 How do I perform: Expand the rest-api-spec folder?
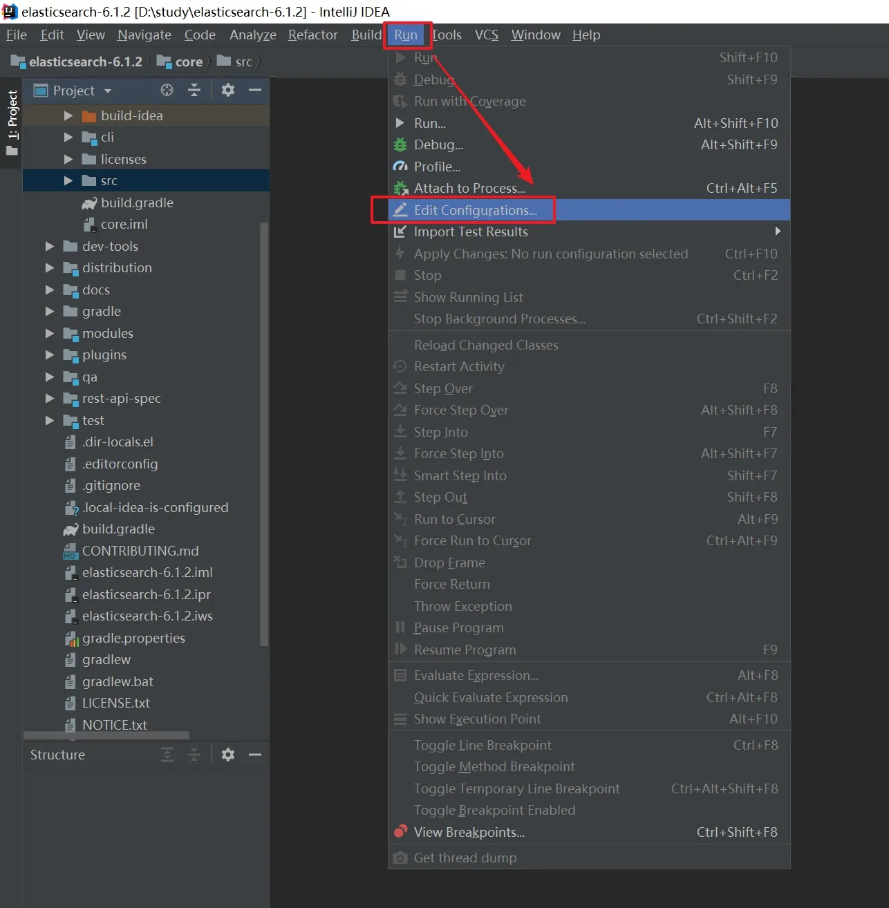(49, 398)
